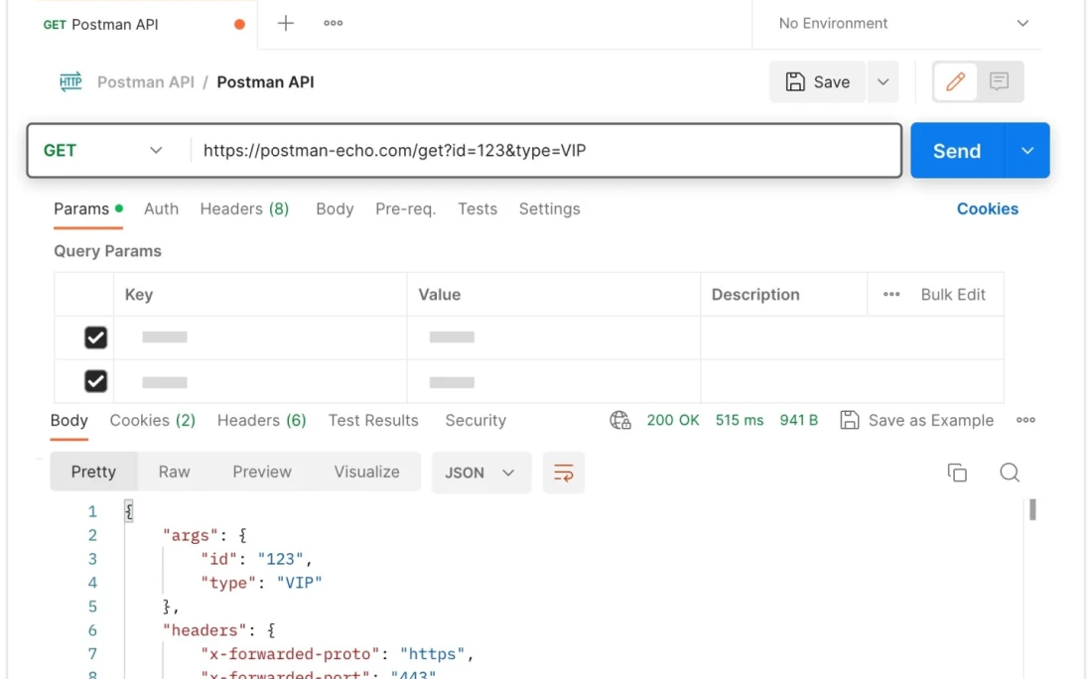Toggle the ellipsis menu in Query Params header
The image size is (1092, 679).
[x=890, y=294]
